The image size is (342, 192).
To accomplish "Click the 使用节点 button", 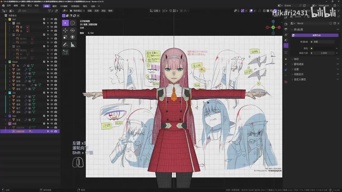I will click(315, 35).
